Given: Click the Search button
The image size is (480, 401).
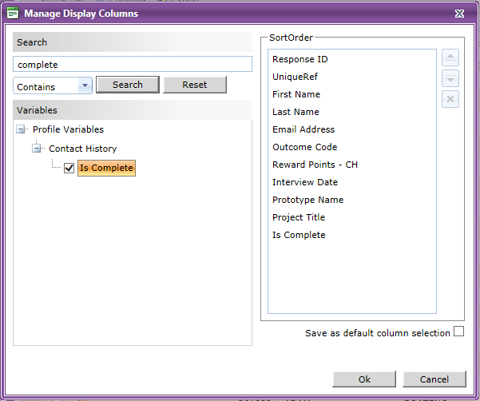Looking at the screenshot, I should (128, 85).
